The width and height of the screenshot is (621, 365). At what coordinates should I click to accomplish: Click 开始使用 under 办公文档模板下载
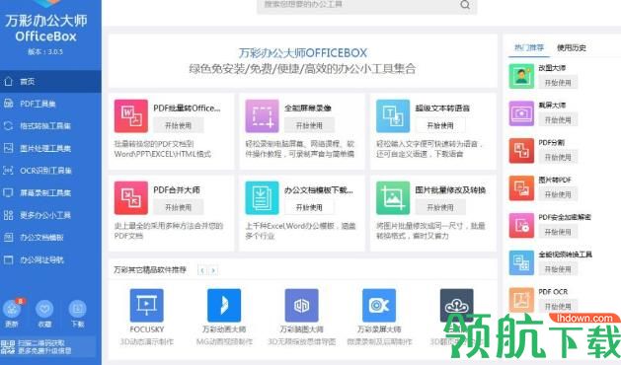tap(309, 207)
